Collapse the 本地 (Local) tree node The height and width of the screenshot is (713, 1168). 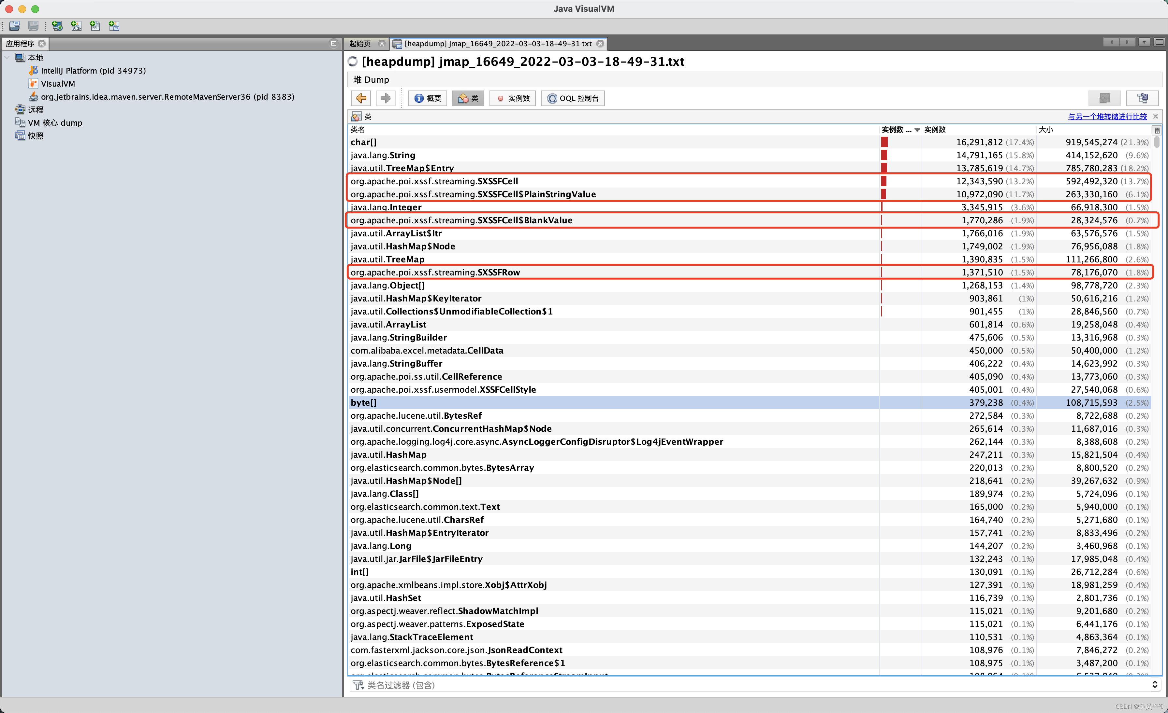coord(7,57)
